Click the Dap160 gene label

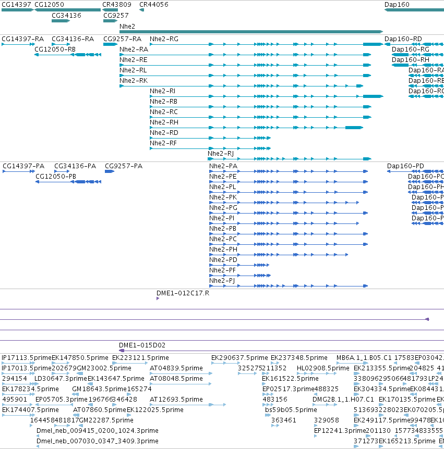tap(397, 5)
